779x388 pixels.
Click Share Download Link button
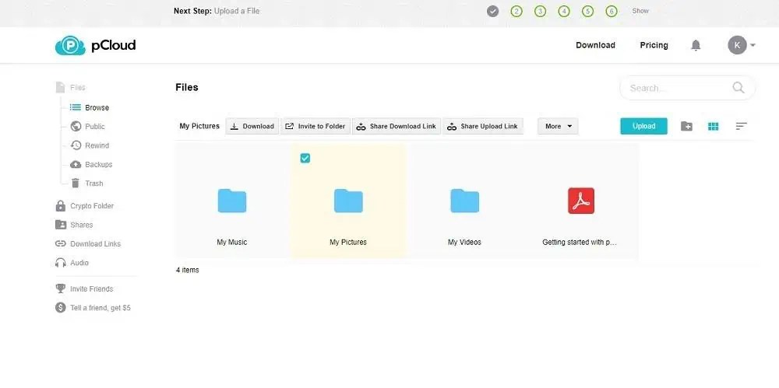click(397, 126)
